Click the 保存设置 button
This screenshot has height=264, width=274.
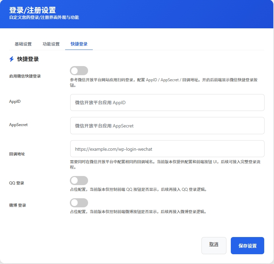[x=247, y=245]
